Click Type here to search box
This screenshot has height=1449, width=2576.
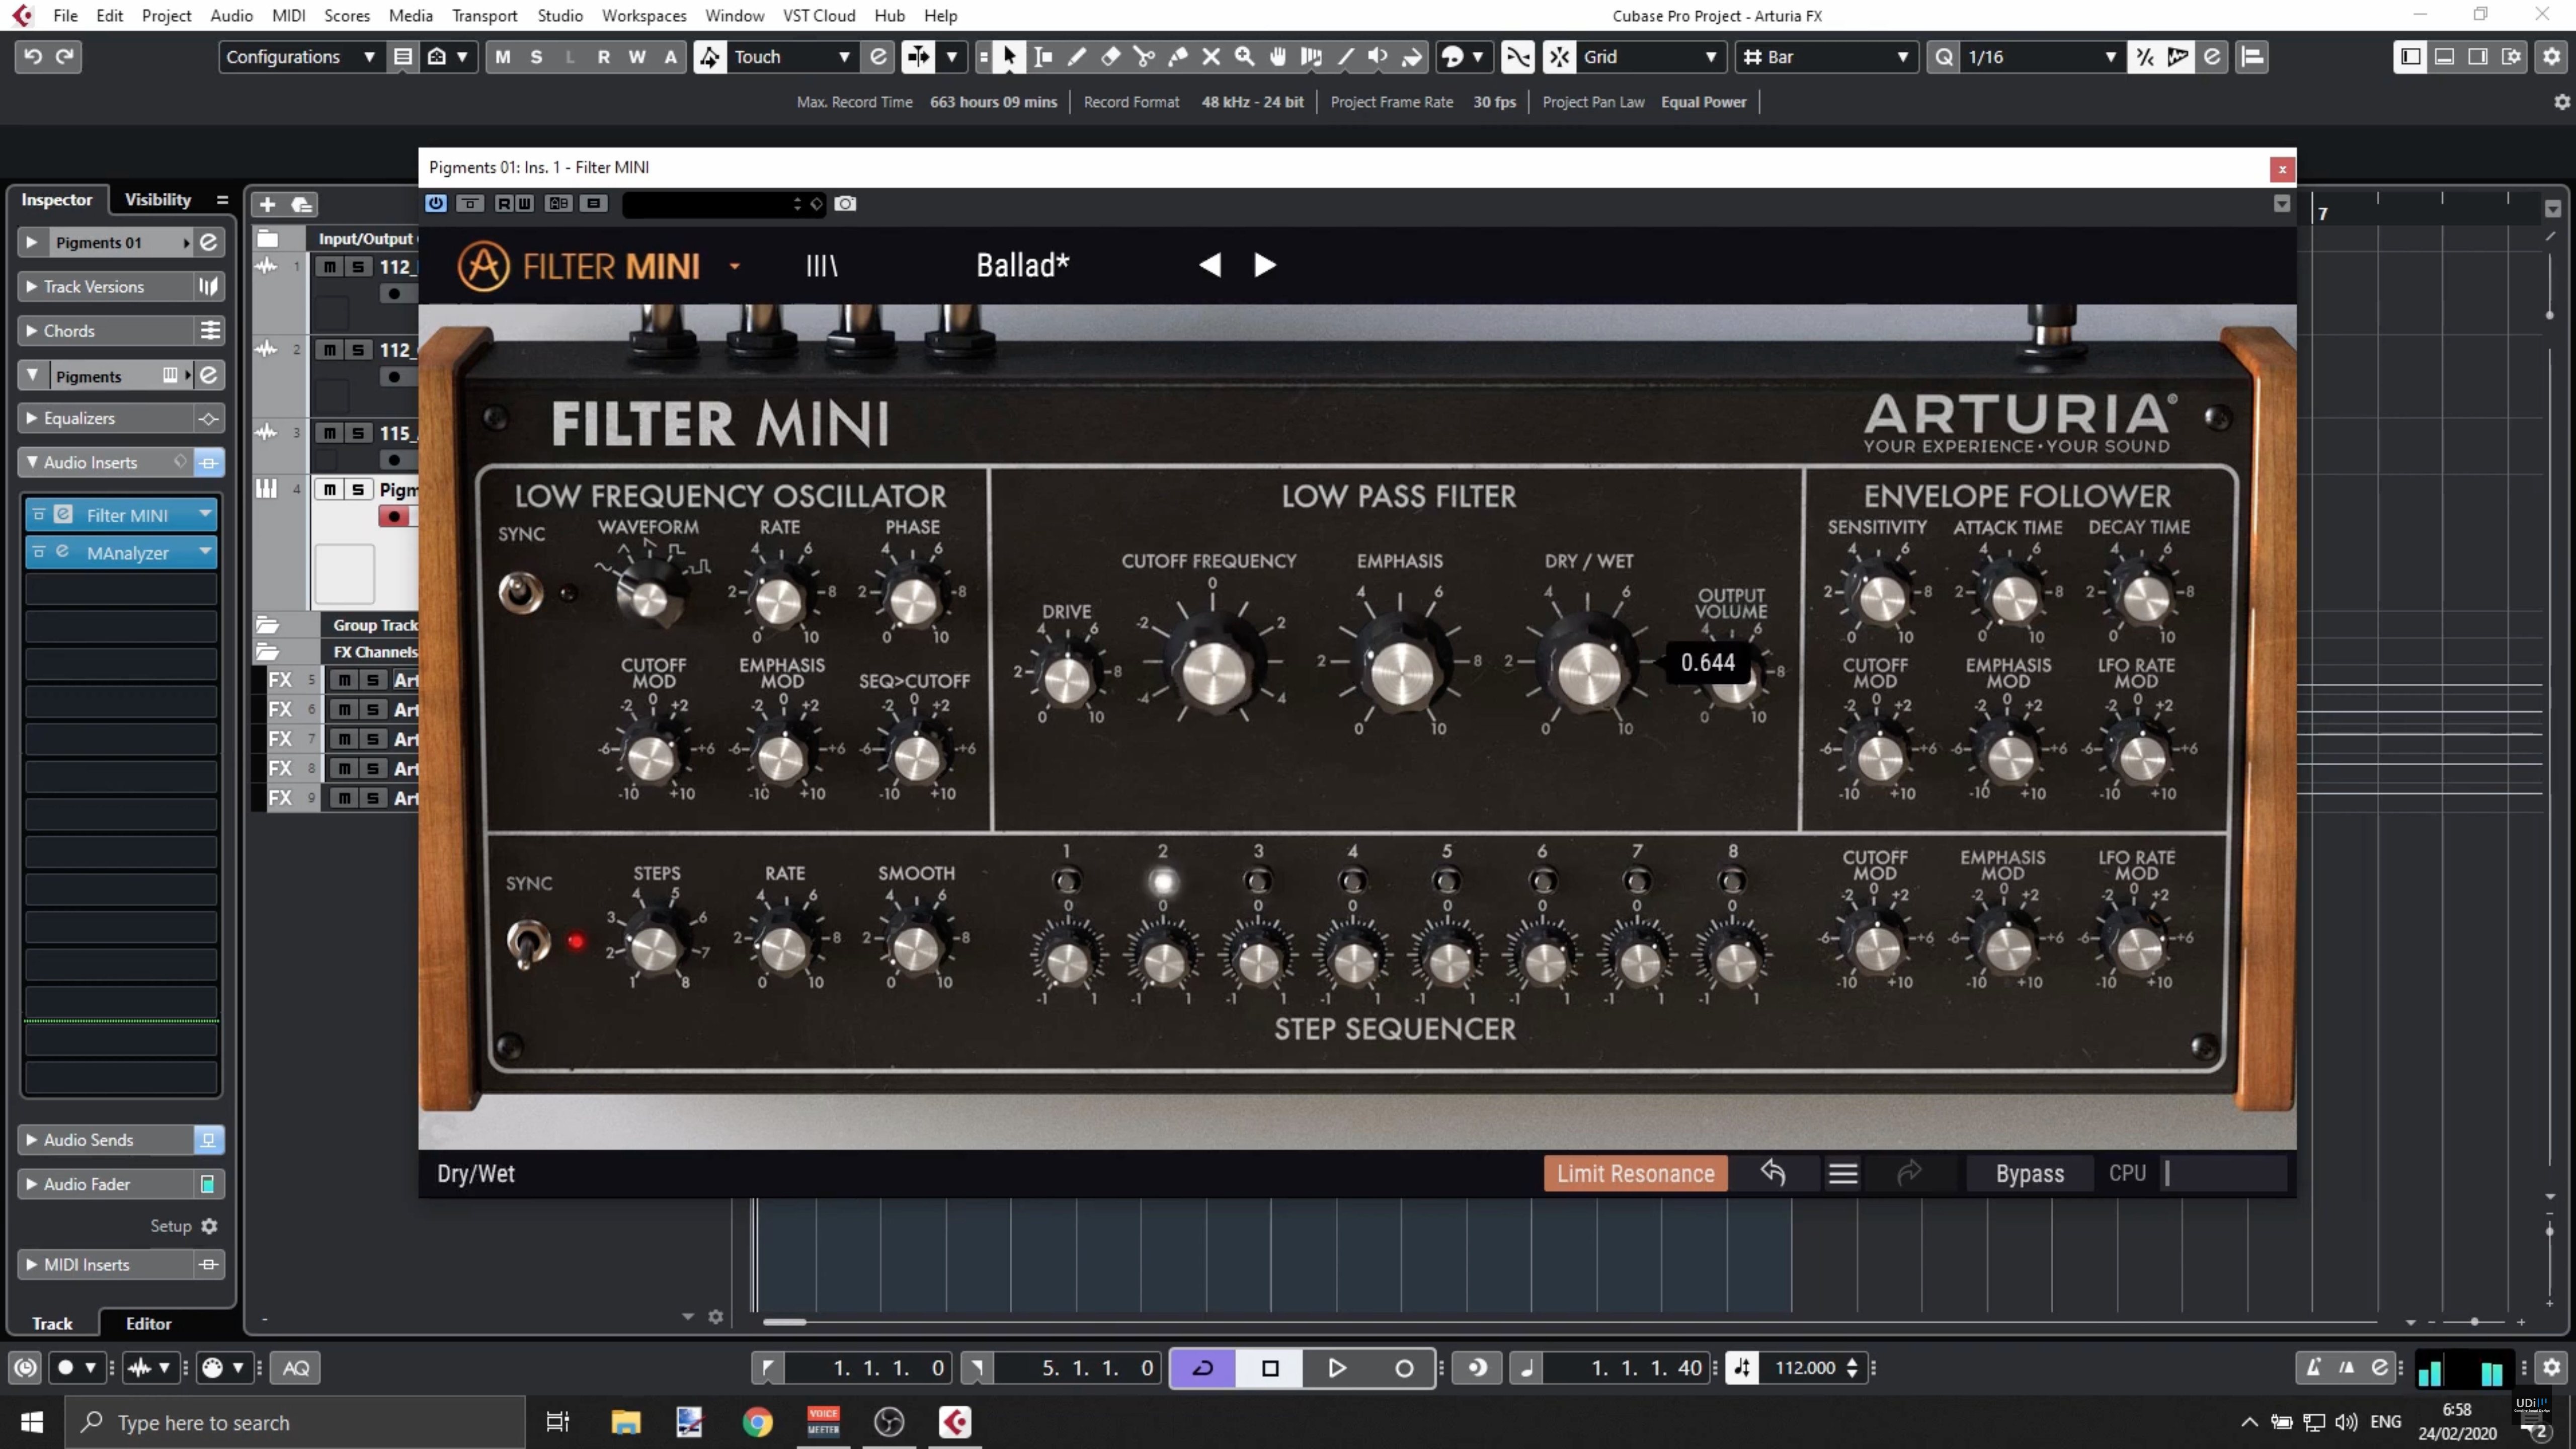[x=295, y=1422]
